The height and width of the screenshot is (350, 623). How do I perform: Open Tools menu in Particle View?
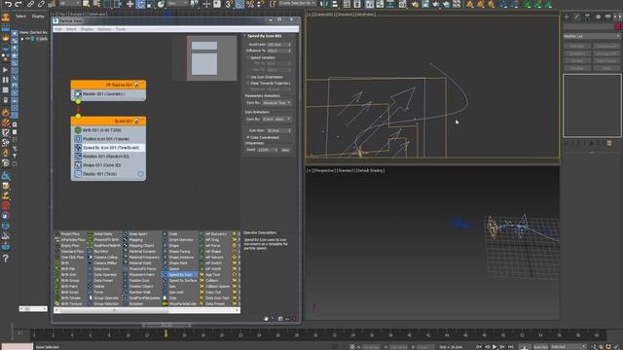coord(121,29)
